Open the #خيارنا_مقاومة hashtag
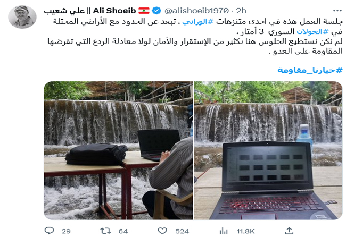The height and width of the screenshot is (237, 346). click(x=310, y=70)
